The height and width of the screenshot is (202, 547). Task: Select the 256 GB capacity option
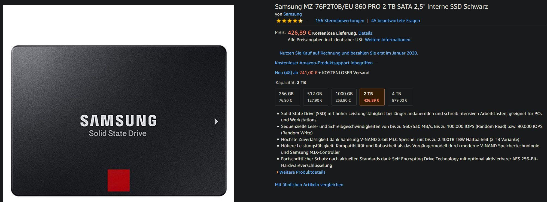point(287,97)
